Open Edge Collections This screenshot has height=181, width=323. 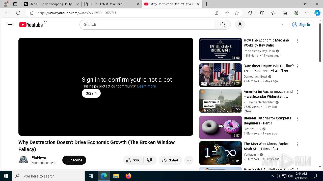[x=285, y=13]
